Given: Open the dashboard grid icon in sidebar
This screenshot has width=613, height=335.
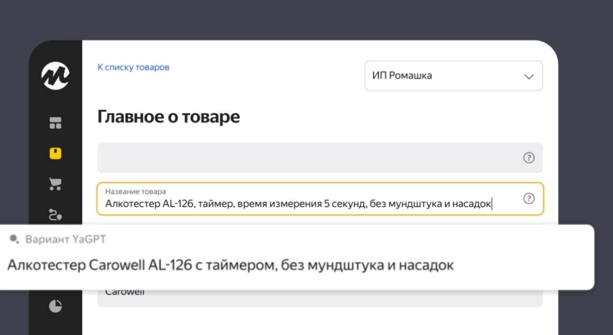Looking at the screenshot, I should pos(55,123).
